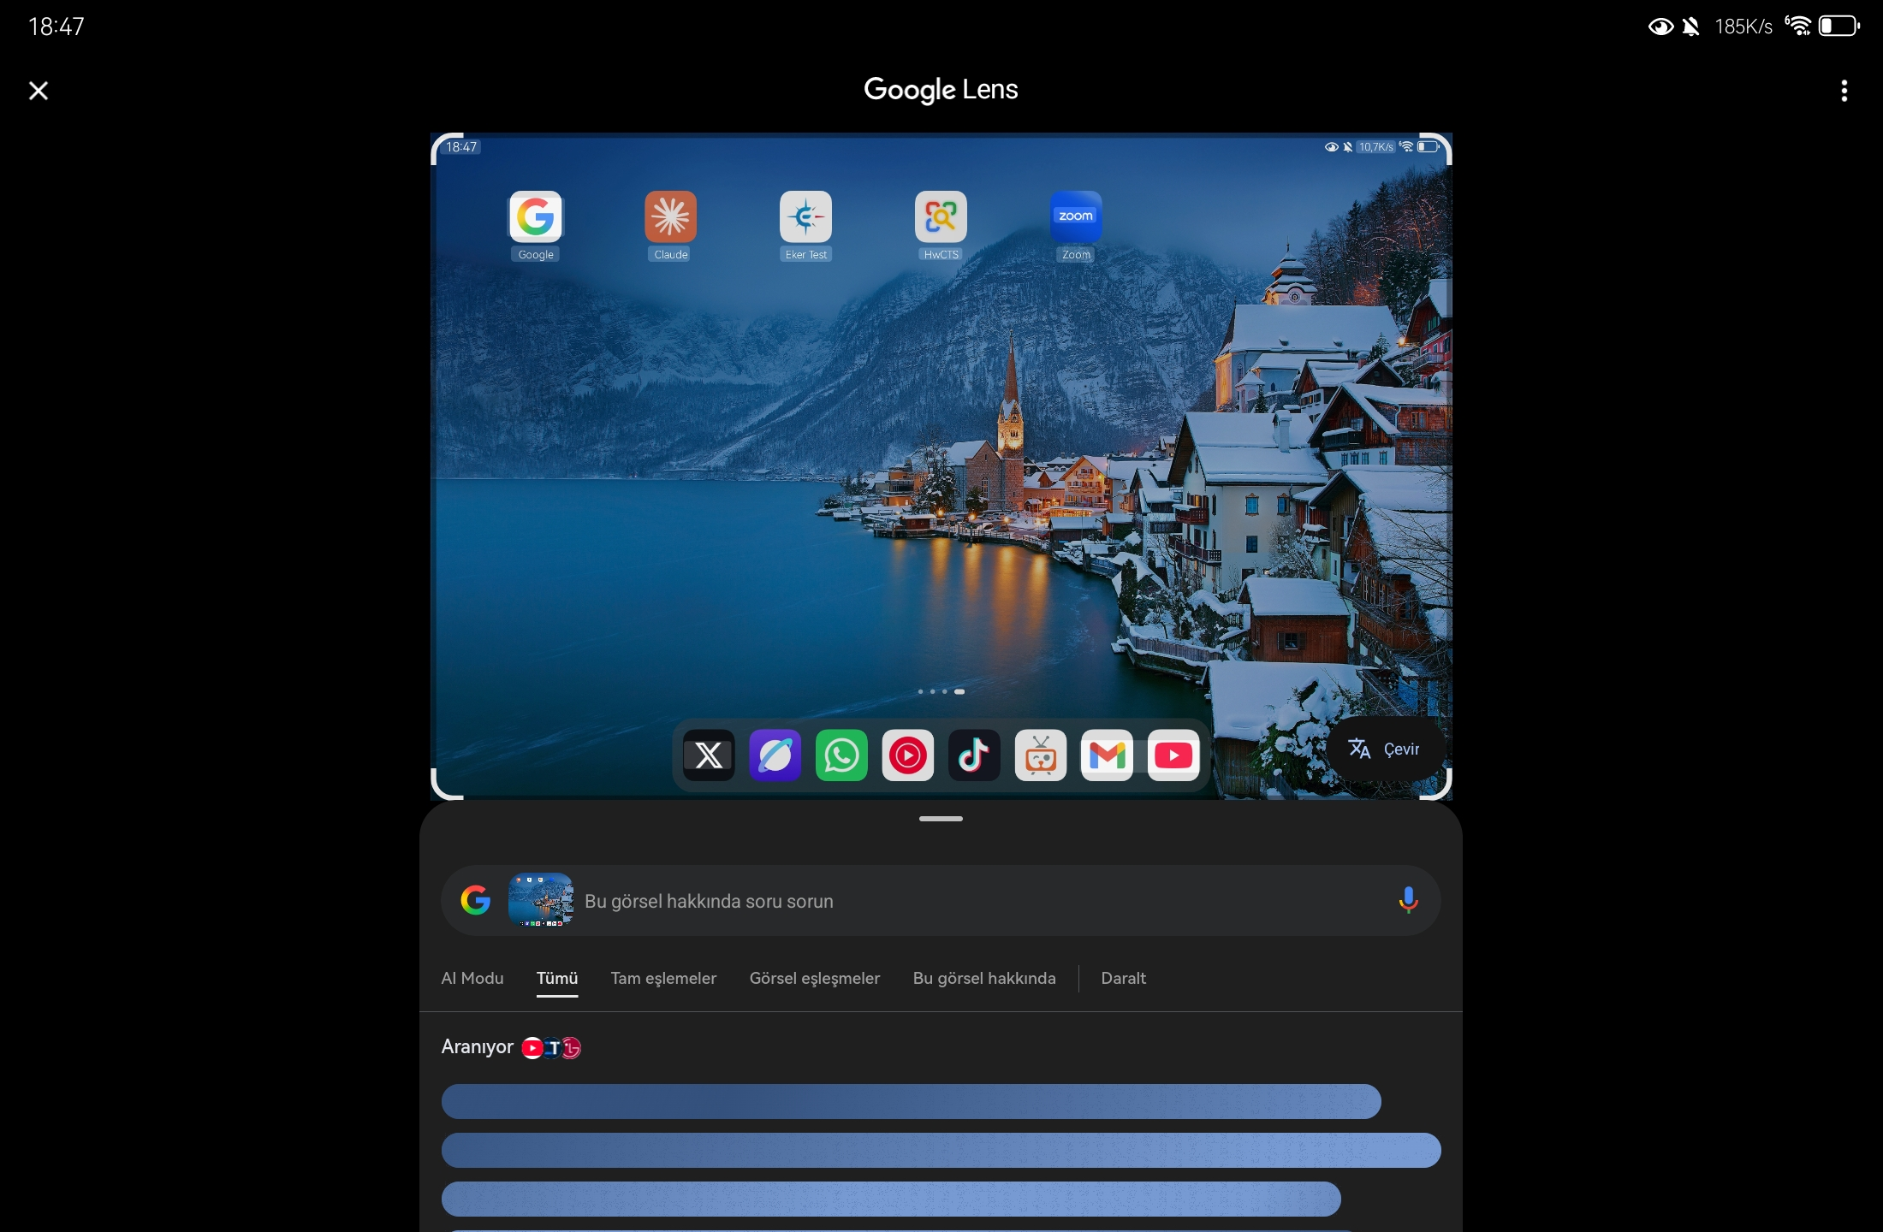Tap the home screen page indicator dots
This screenshot has width=1883, height=1232.
(x=941, y=691)
